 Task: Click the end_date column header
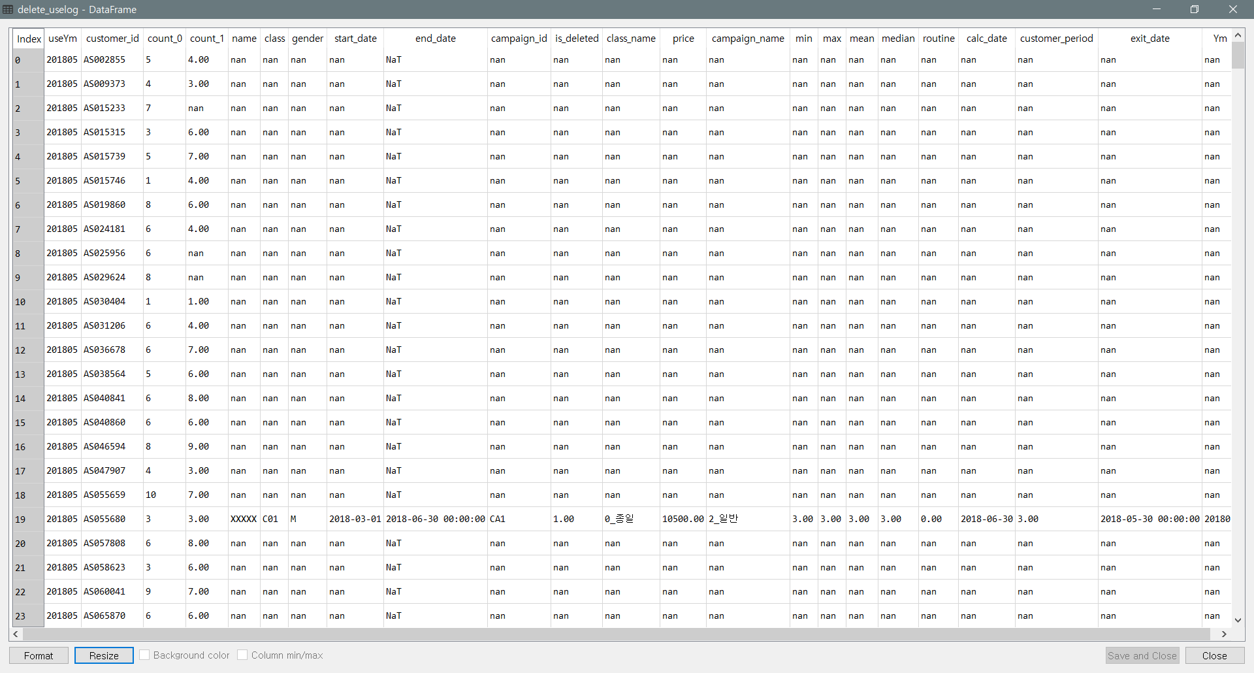click(436, 39)
